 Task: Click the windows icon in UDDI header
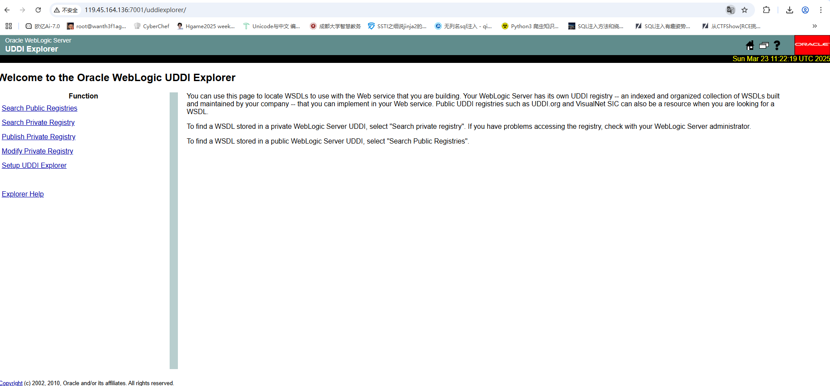click(764, 45)
